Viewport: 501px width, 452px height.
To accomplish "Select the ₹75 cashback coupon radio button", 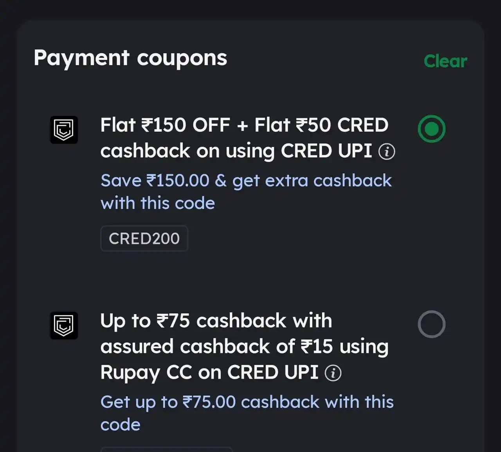I will point(431,324).
